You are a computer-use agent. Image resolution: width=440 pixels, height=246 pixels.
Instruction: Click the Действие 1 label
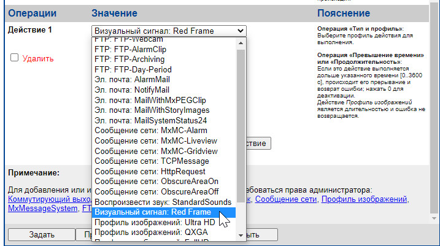pos(29,29)
